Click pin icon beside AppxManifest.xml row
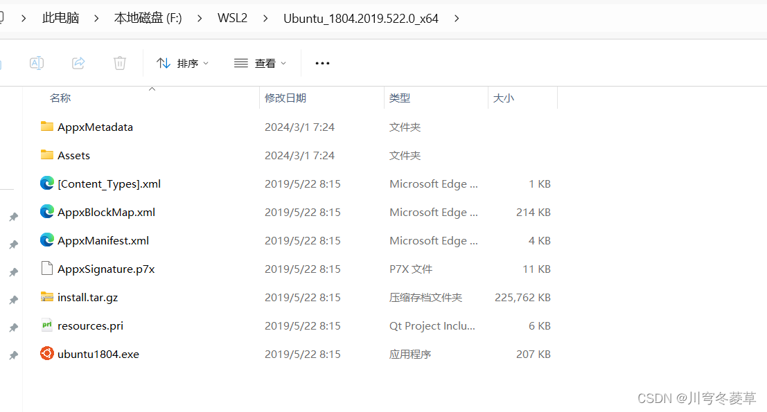 [x=14, y=244]
